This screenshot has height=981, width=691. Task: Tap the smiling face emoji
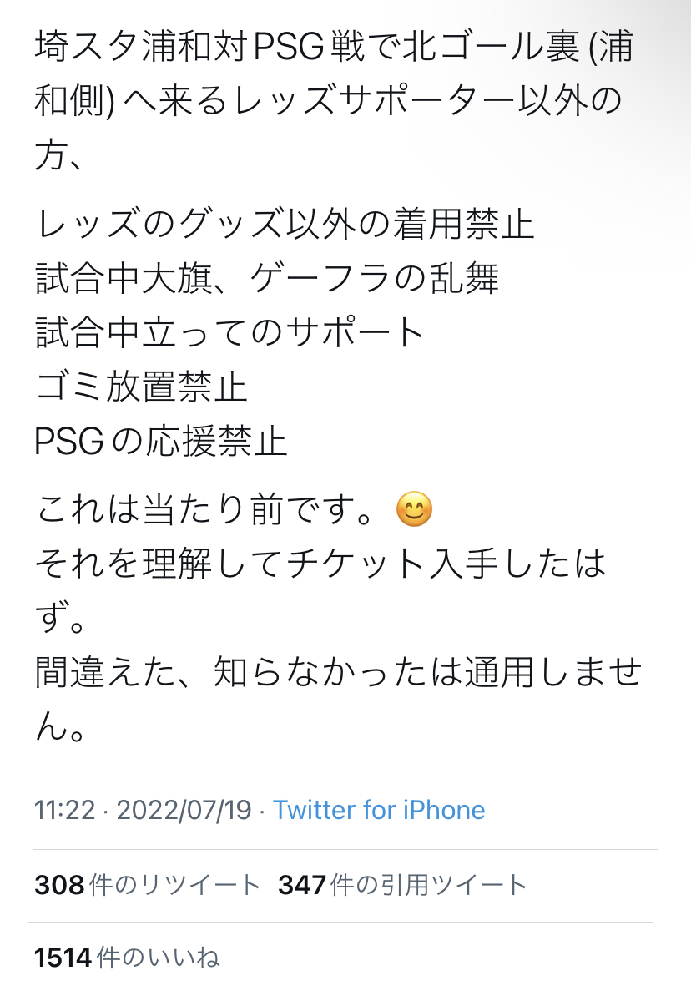coord(414,510)
